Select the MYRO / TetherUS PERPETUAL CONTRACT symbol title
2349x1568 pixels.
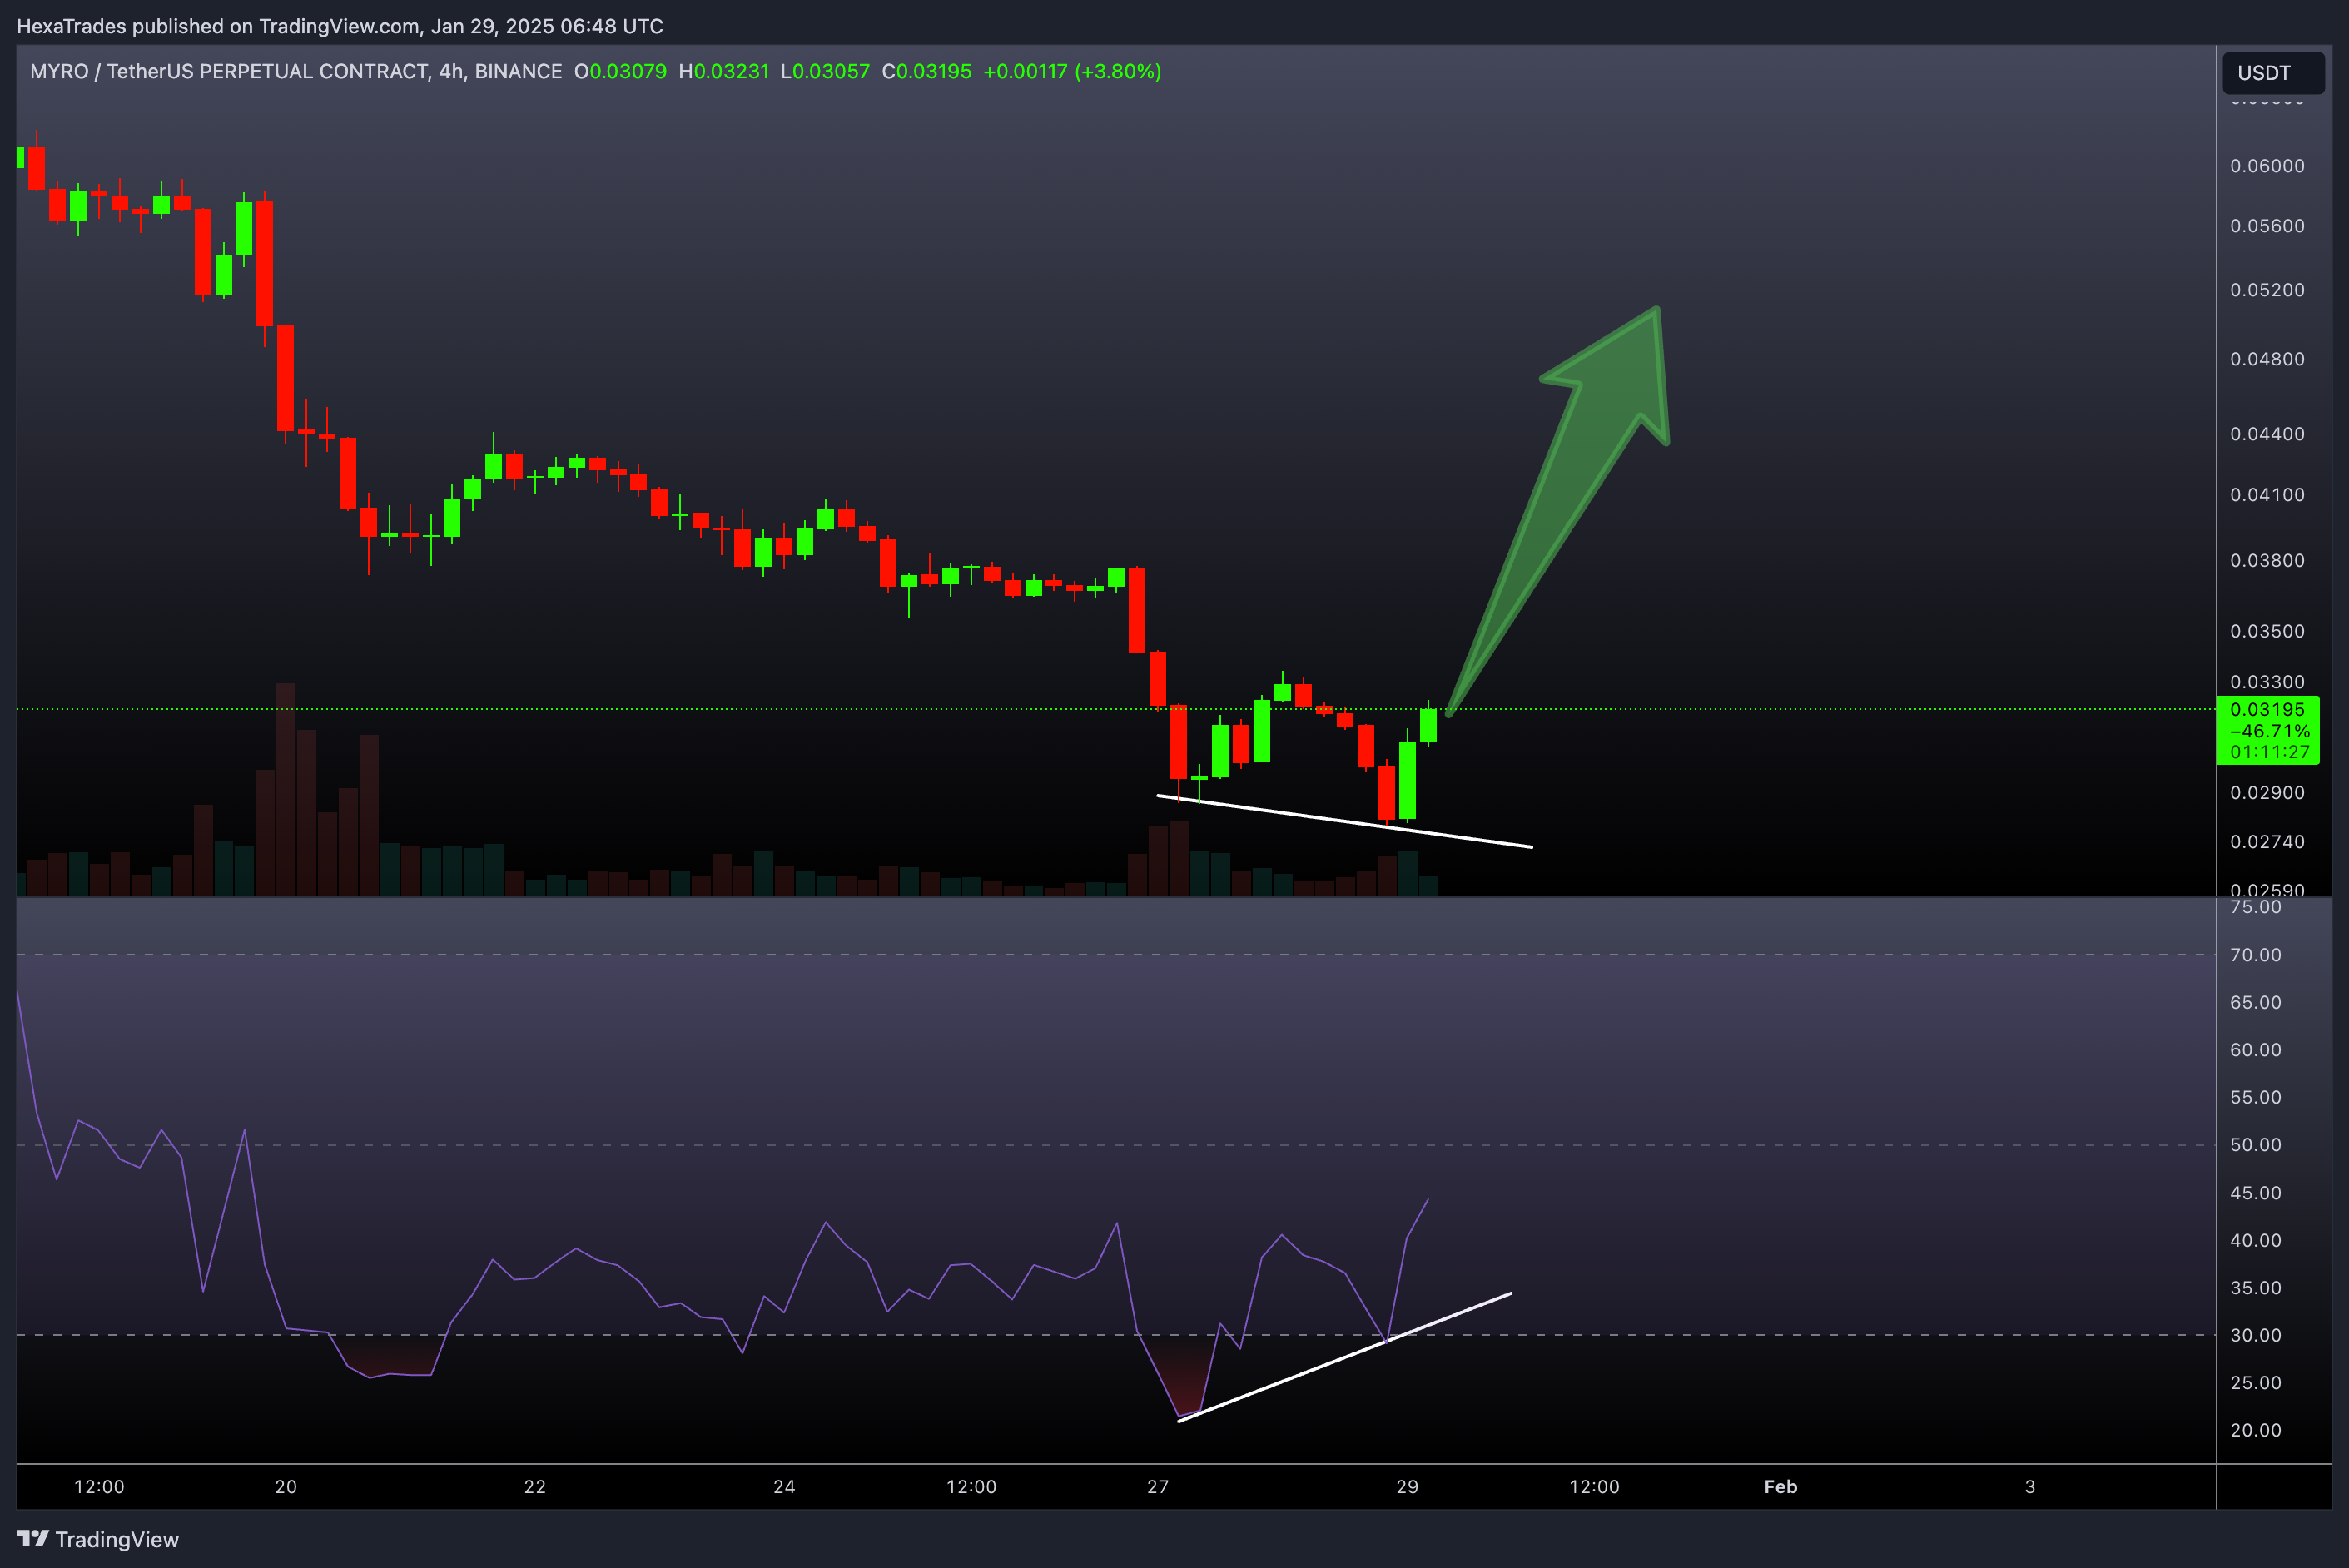pos(296,71)
